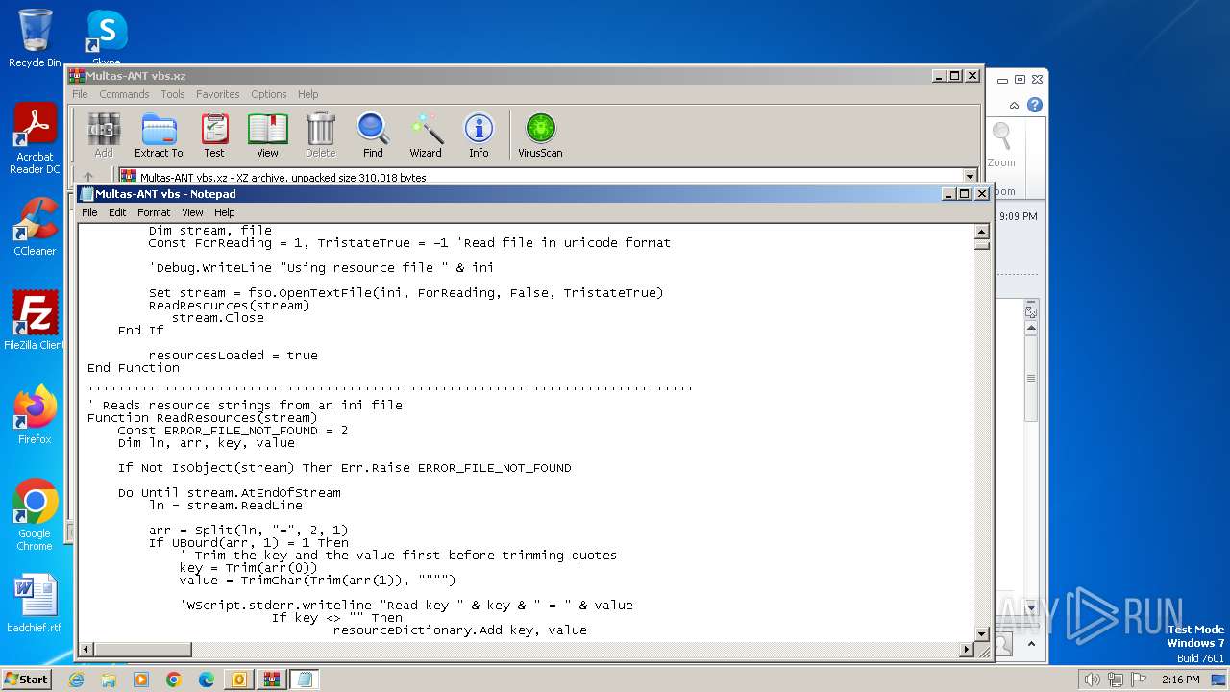Open badchief.rtf desktop file
The width and height of the screenshot is (1230, 692).
(x=35, y=605)
